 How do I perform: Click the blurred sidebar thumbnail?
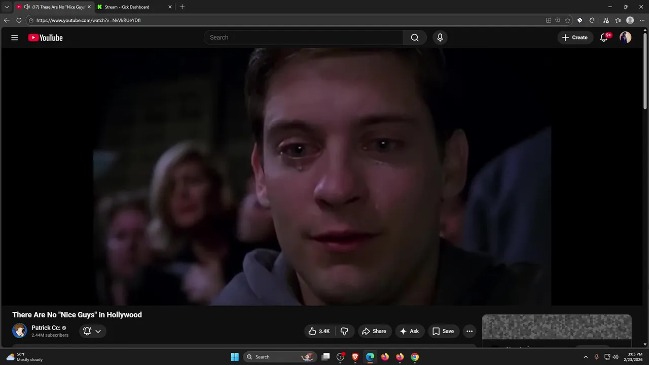tap(557, 327)
